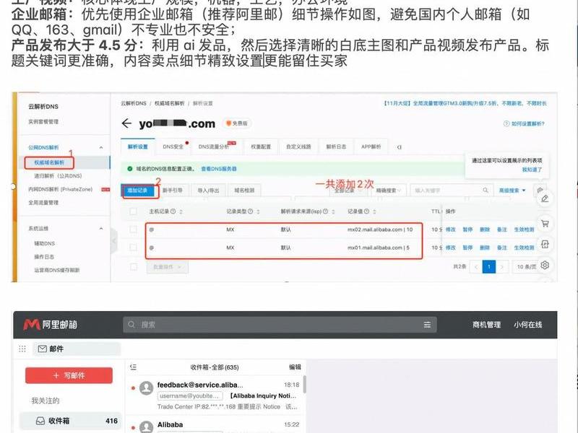Screen dimensions: 578x433
Task: Click inside the Ali Mail 搜索 field
Action: pos(280,324)
